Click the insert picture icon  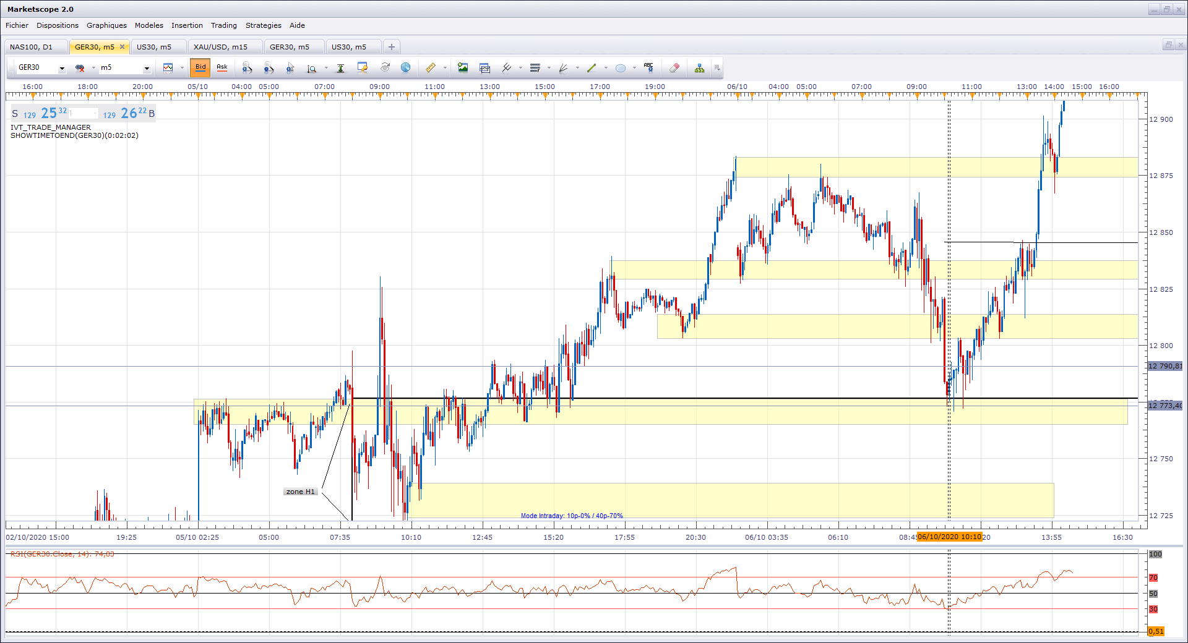(x=463, y=68)
